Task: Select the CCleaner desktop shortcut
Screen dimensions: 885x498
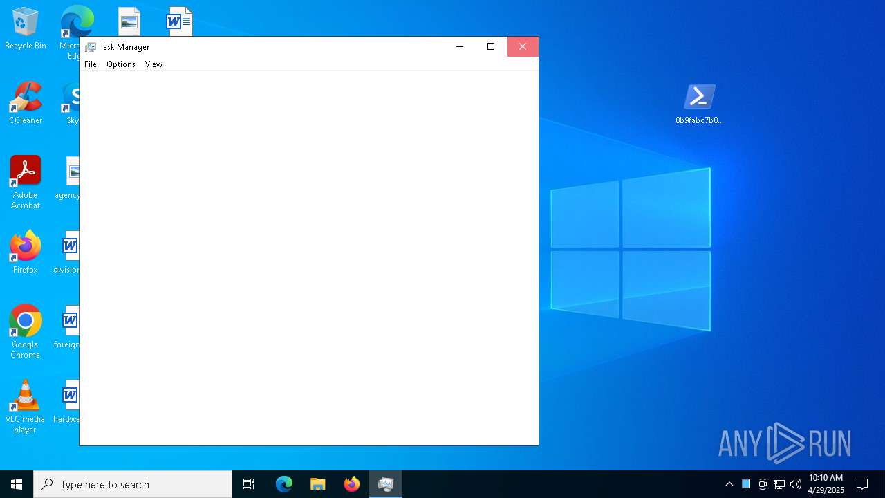Action: 26,104
